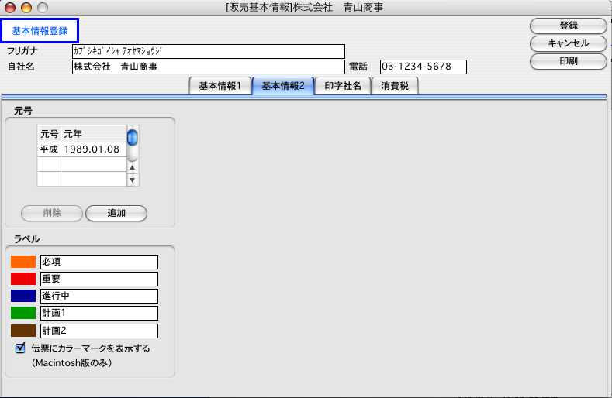Select the red 重要 color swatch
The image size is (612, 398).
[x=23, y=279]
